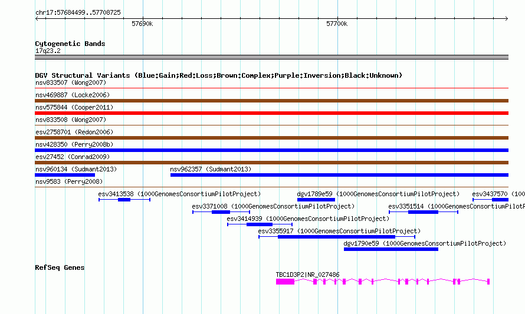Click the RefSeq Genes track title
The image size is (525, 314).
tap(60, 267)
